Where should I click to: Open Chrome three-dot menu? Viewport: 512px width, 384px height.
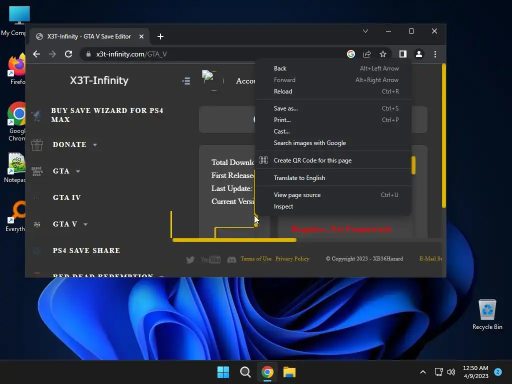[x=435, y=54]
